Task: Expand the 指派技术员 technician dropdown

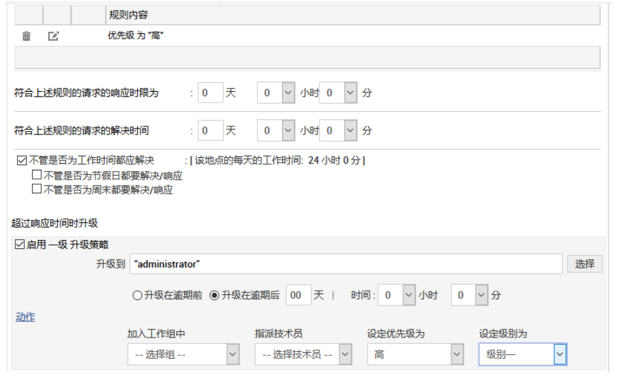Action: point(303,355)
